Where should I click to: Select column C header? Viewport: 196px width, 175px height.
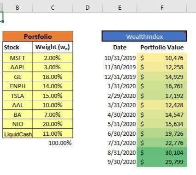tap(53, 7)
